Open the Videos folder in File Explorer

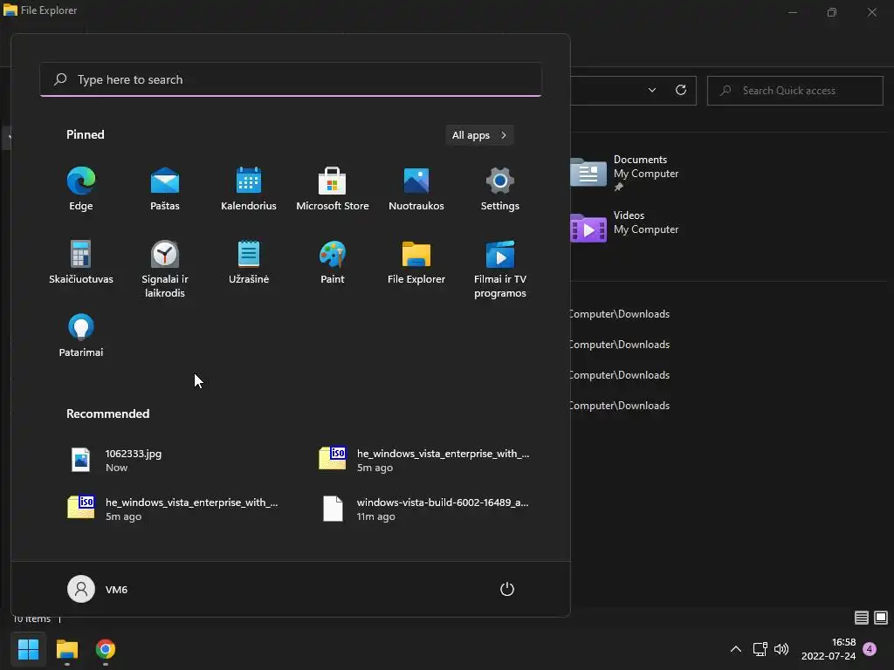click(625, 227)
